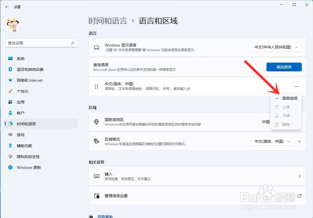Screen dimensions: 313x218
Task: Click the user profile avatar picture
Action: click(x=13, y=25)
